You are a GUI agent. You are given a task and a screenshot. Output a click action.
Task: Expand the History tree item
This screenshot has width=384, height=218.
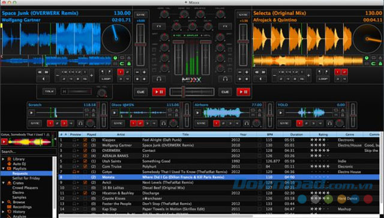coord(3,211)
